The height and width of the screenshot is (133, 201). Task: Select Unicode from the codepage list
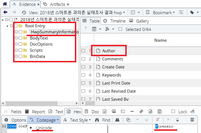point(44,128)
